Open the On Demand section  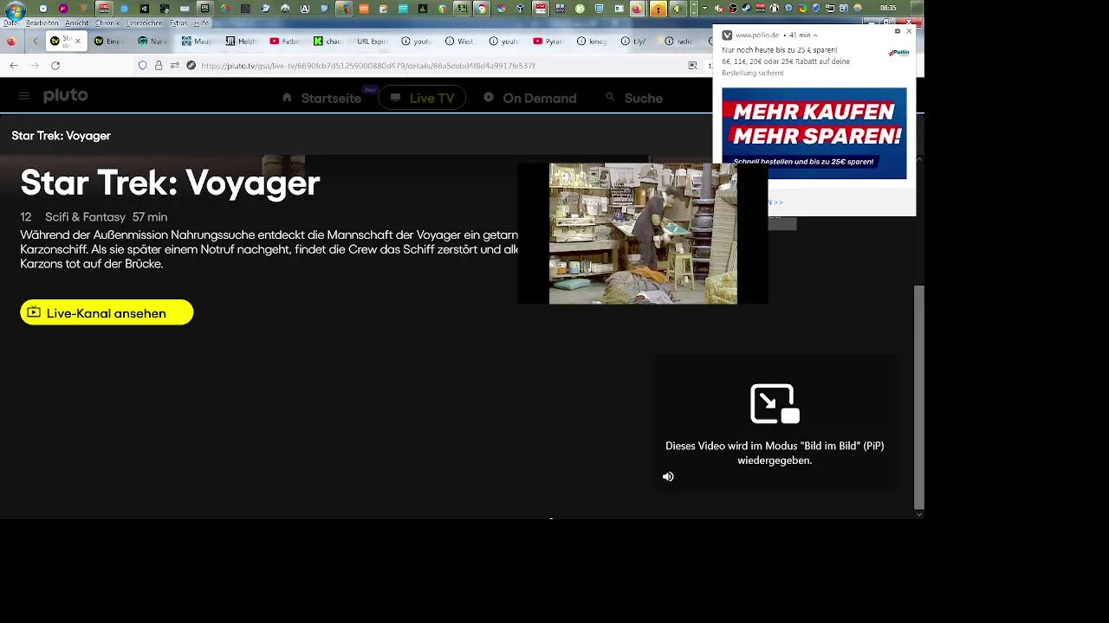click(x=530, y=98)
